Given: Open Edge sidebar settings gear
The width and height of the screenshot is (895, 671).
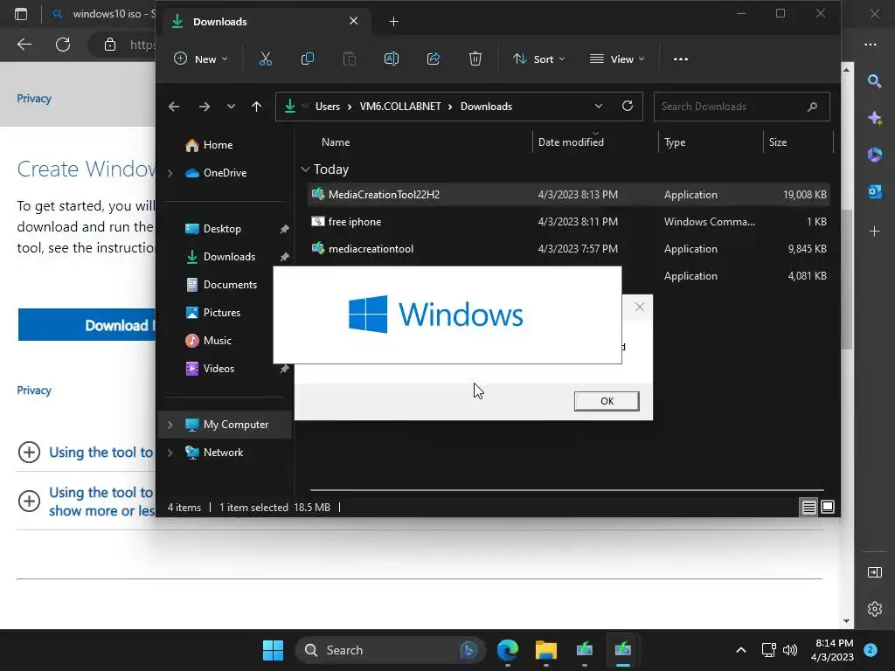Looking at the screenshot, I should [x=874, y=609].
